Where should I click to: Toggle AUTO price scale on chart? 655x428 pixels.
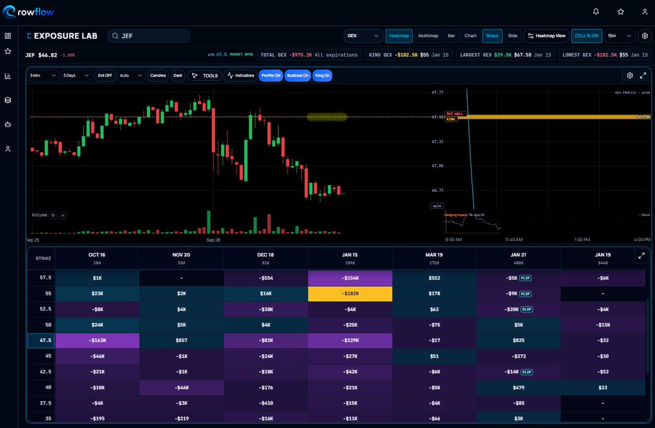436,206
